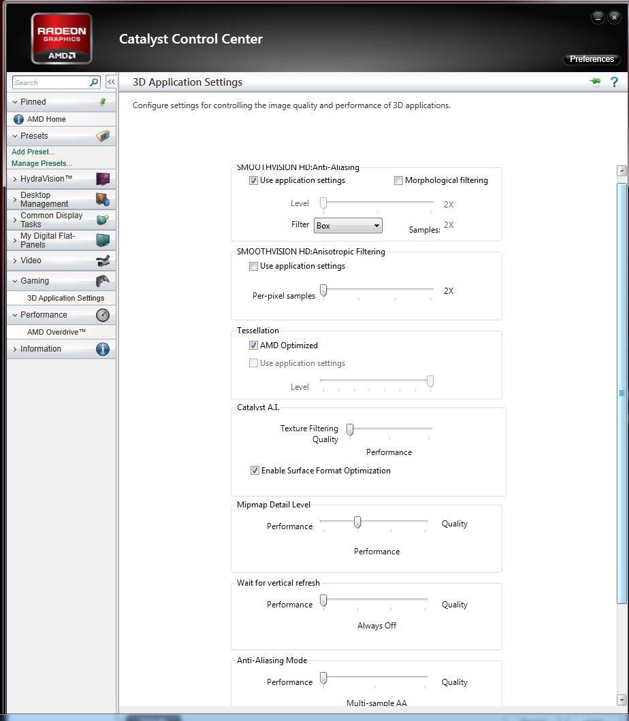
Task: Collapse the Gaming section
Action: pos(15,281)
